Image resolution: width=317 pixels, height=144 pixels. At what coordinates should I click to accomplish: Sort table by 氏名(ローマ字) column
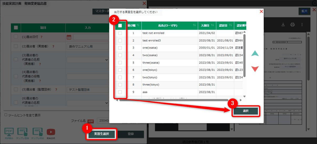(x=194, y=25)
